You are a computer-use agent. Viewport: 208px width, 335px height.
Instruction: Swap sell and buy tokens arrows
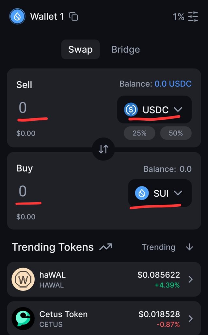[104, 149]
